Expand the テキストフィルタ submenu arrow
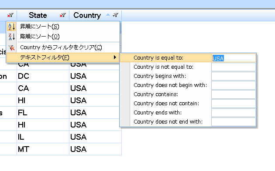The height and width of the screenshot is (171, 275). 115,57
